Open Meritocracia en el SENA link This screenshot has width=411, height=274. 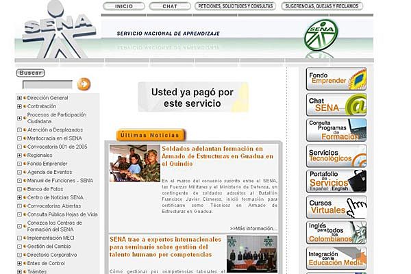click(x=55, y=138)
